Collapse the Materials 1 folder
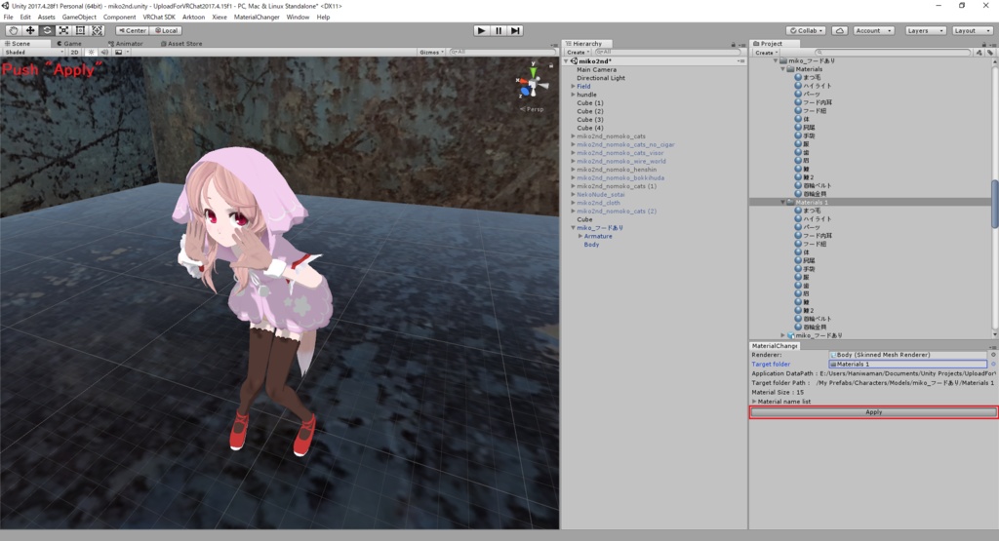 783,202
